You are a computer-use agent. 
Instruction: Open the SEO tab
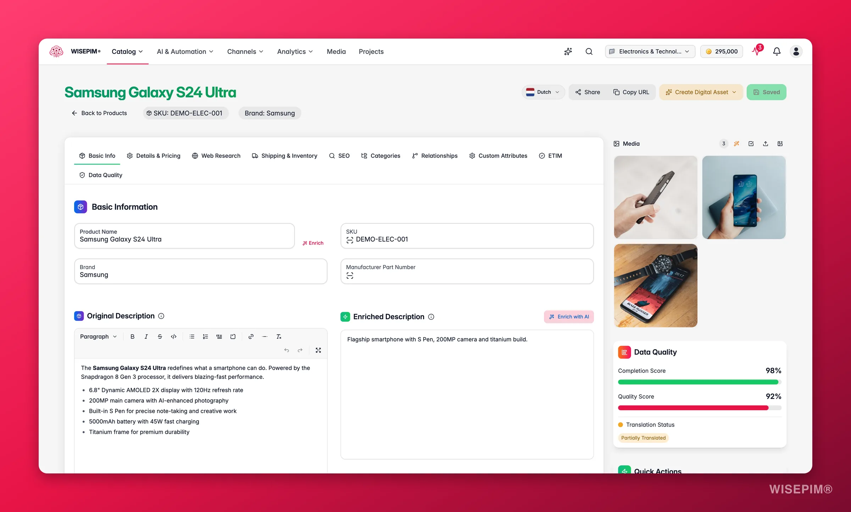[339, 156]
